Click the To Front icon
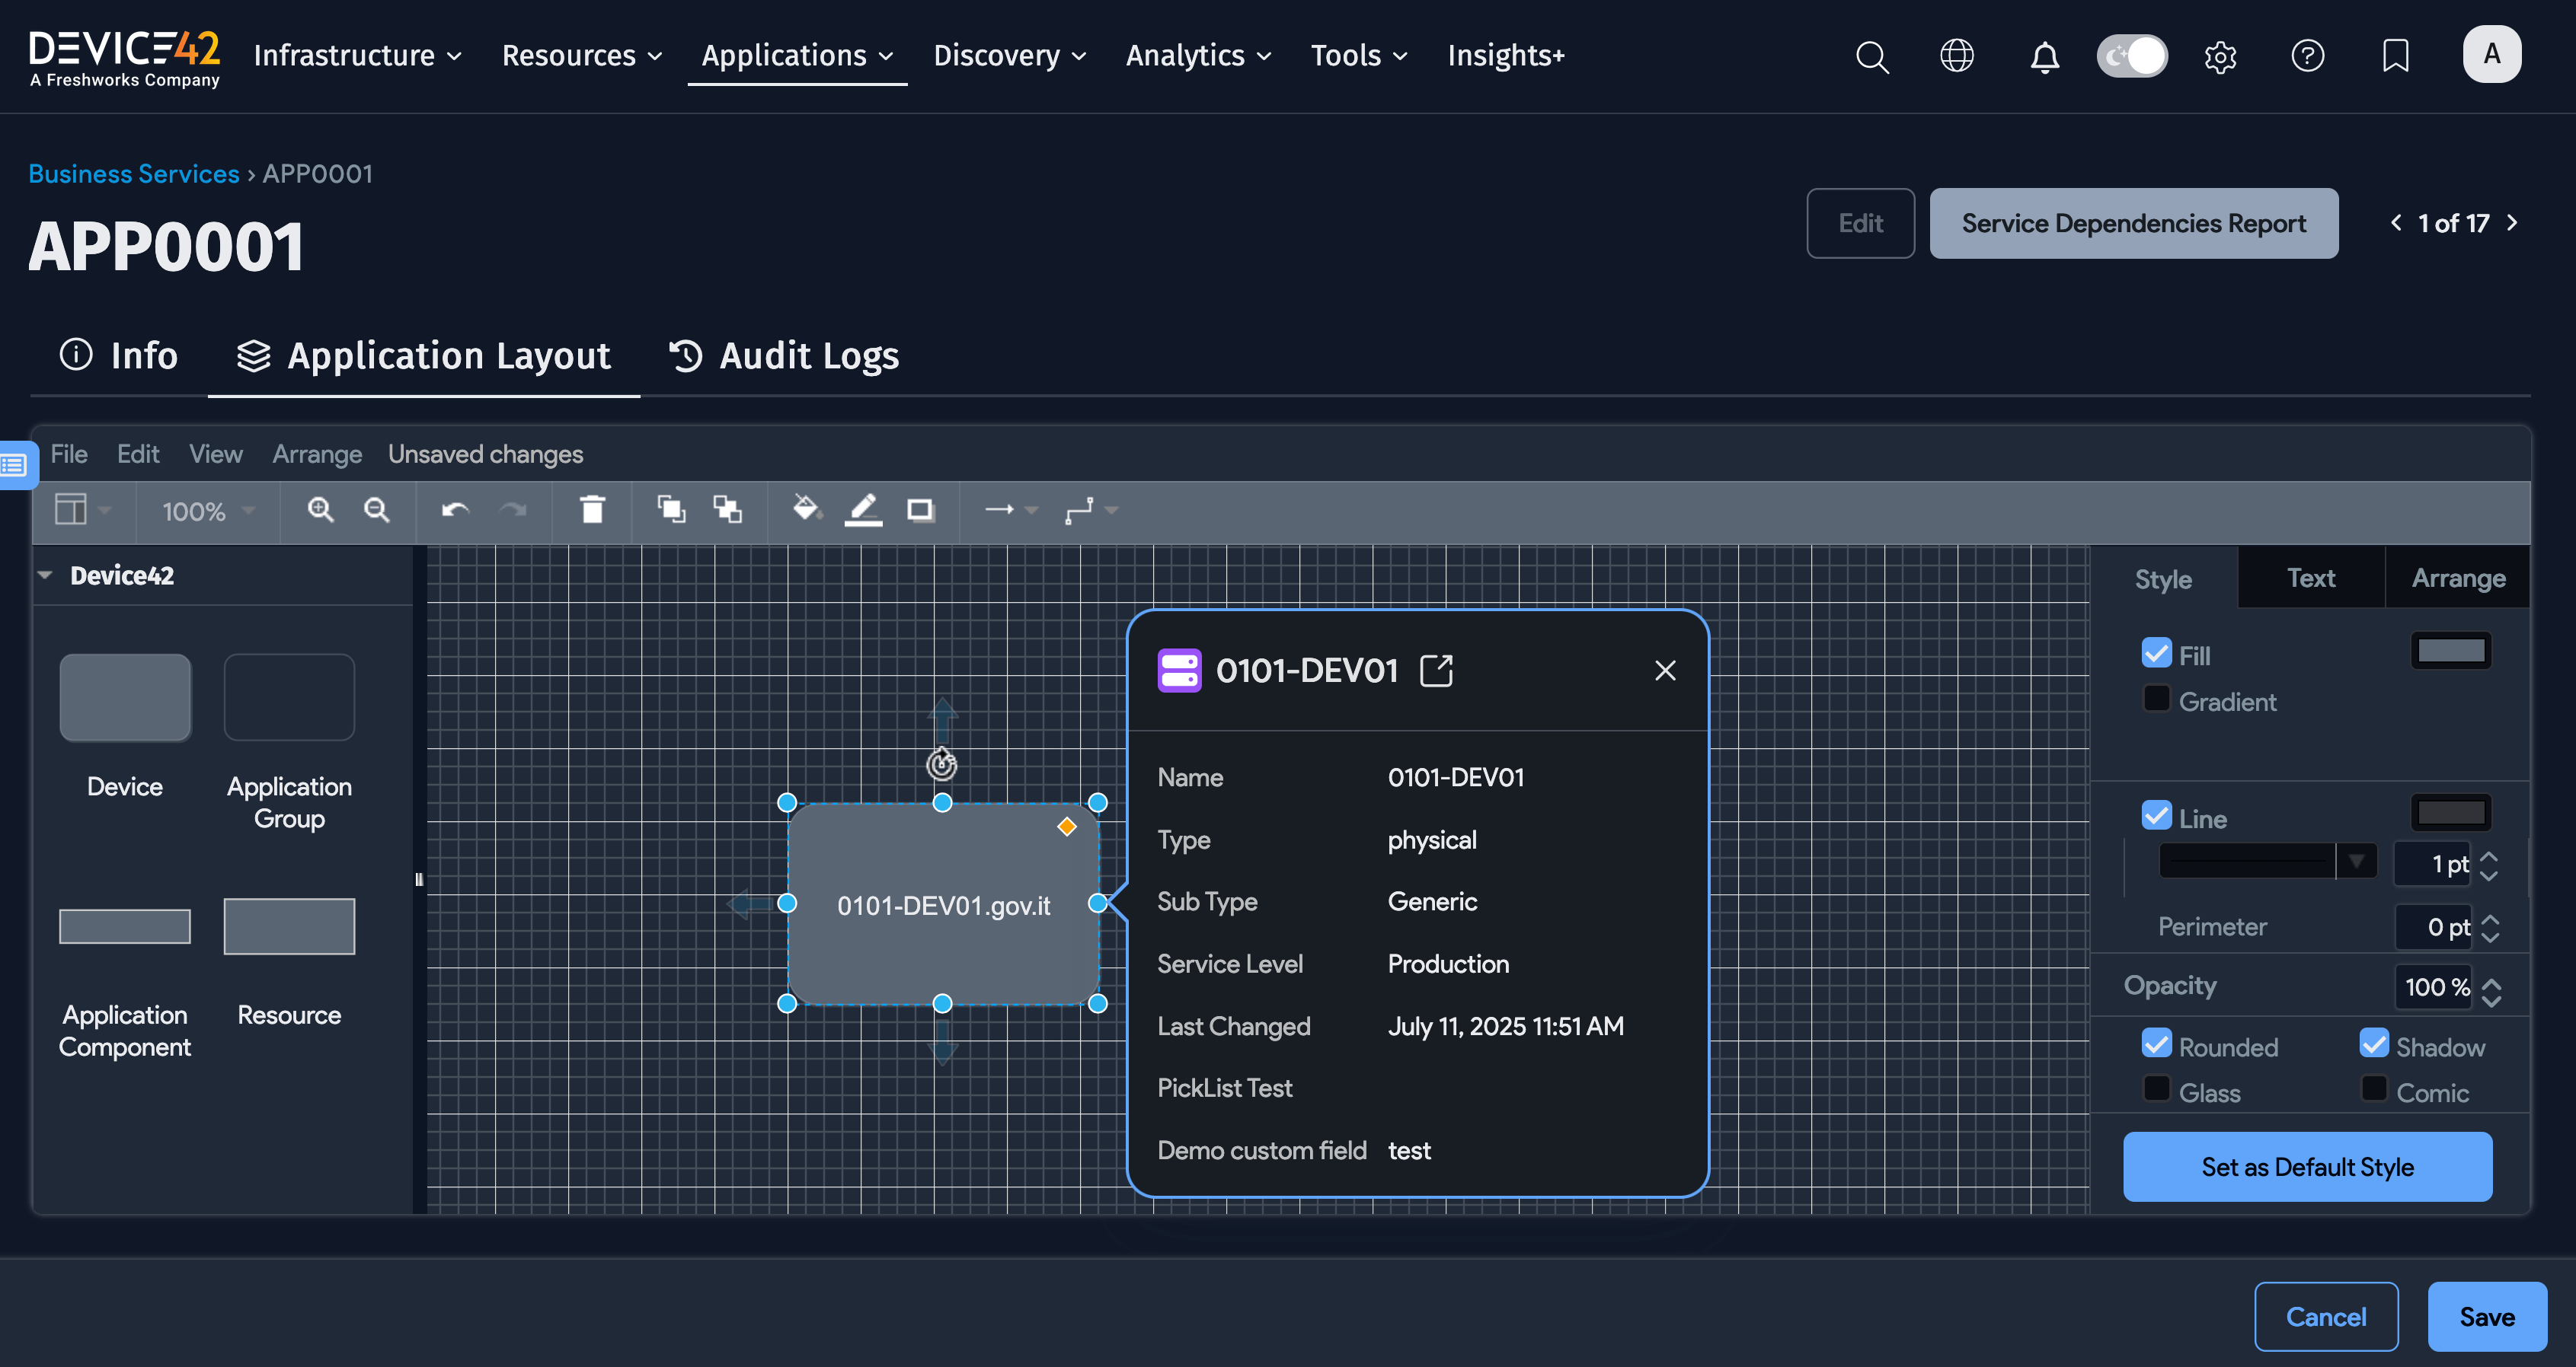Viewport: 2576px width, 1367px height. pyautogui.click(x=670, y=510)
